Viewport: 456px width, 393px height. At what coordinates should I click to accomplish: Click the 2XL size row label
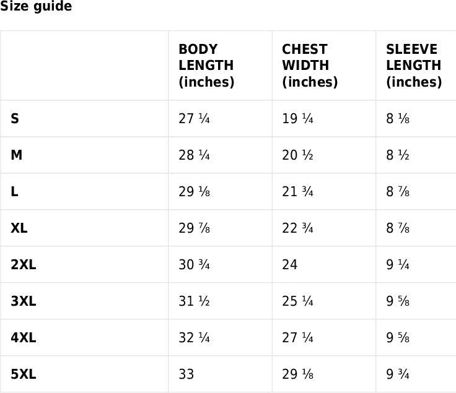(24, 265)
